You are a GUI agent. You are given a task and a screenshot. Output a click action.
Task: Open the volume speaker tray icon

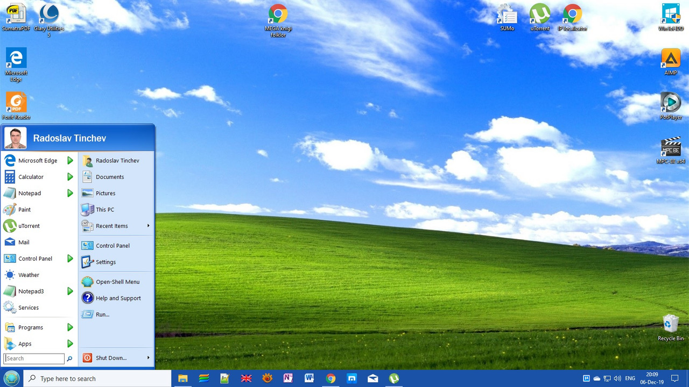point(617,378)
